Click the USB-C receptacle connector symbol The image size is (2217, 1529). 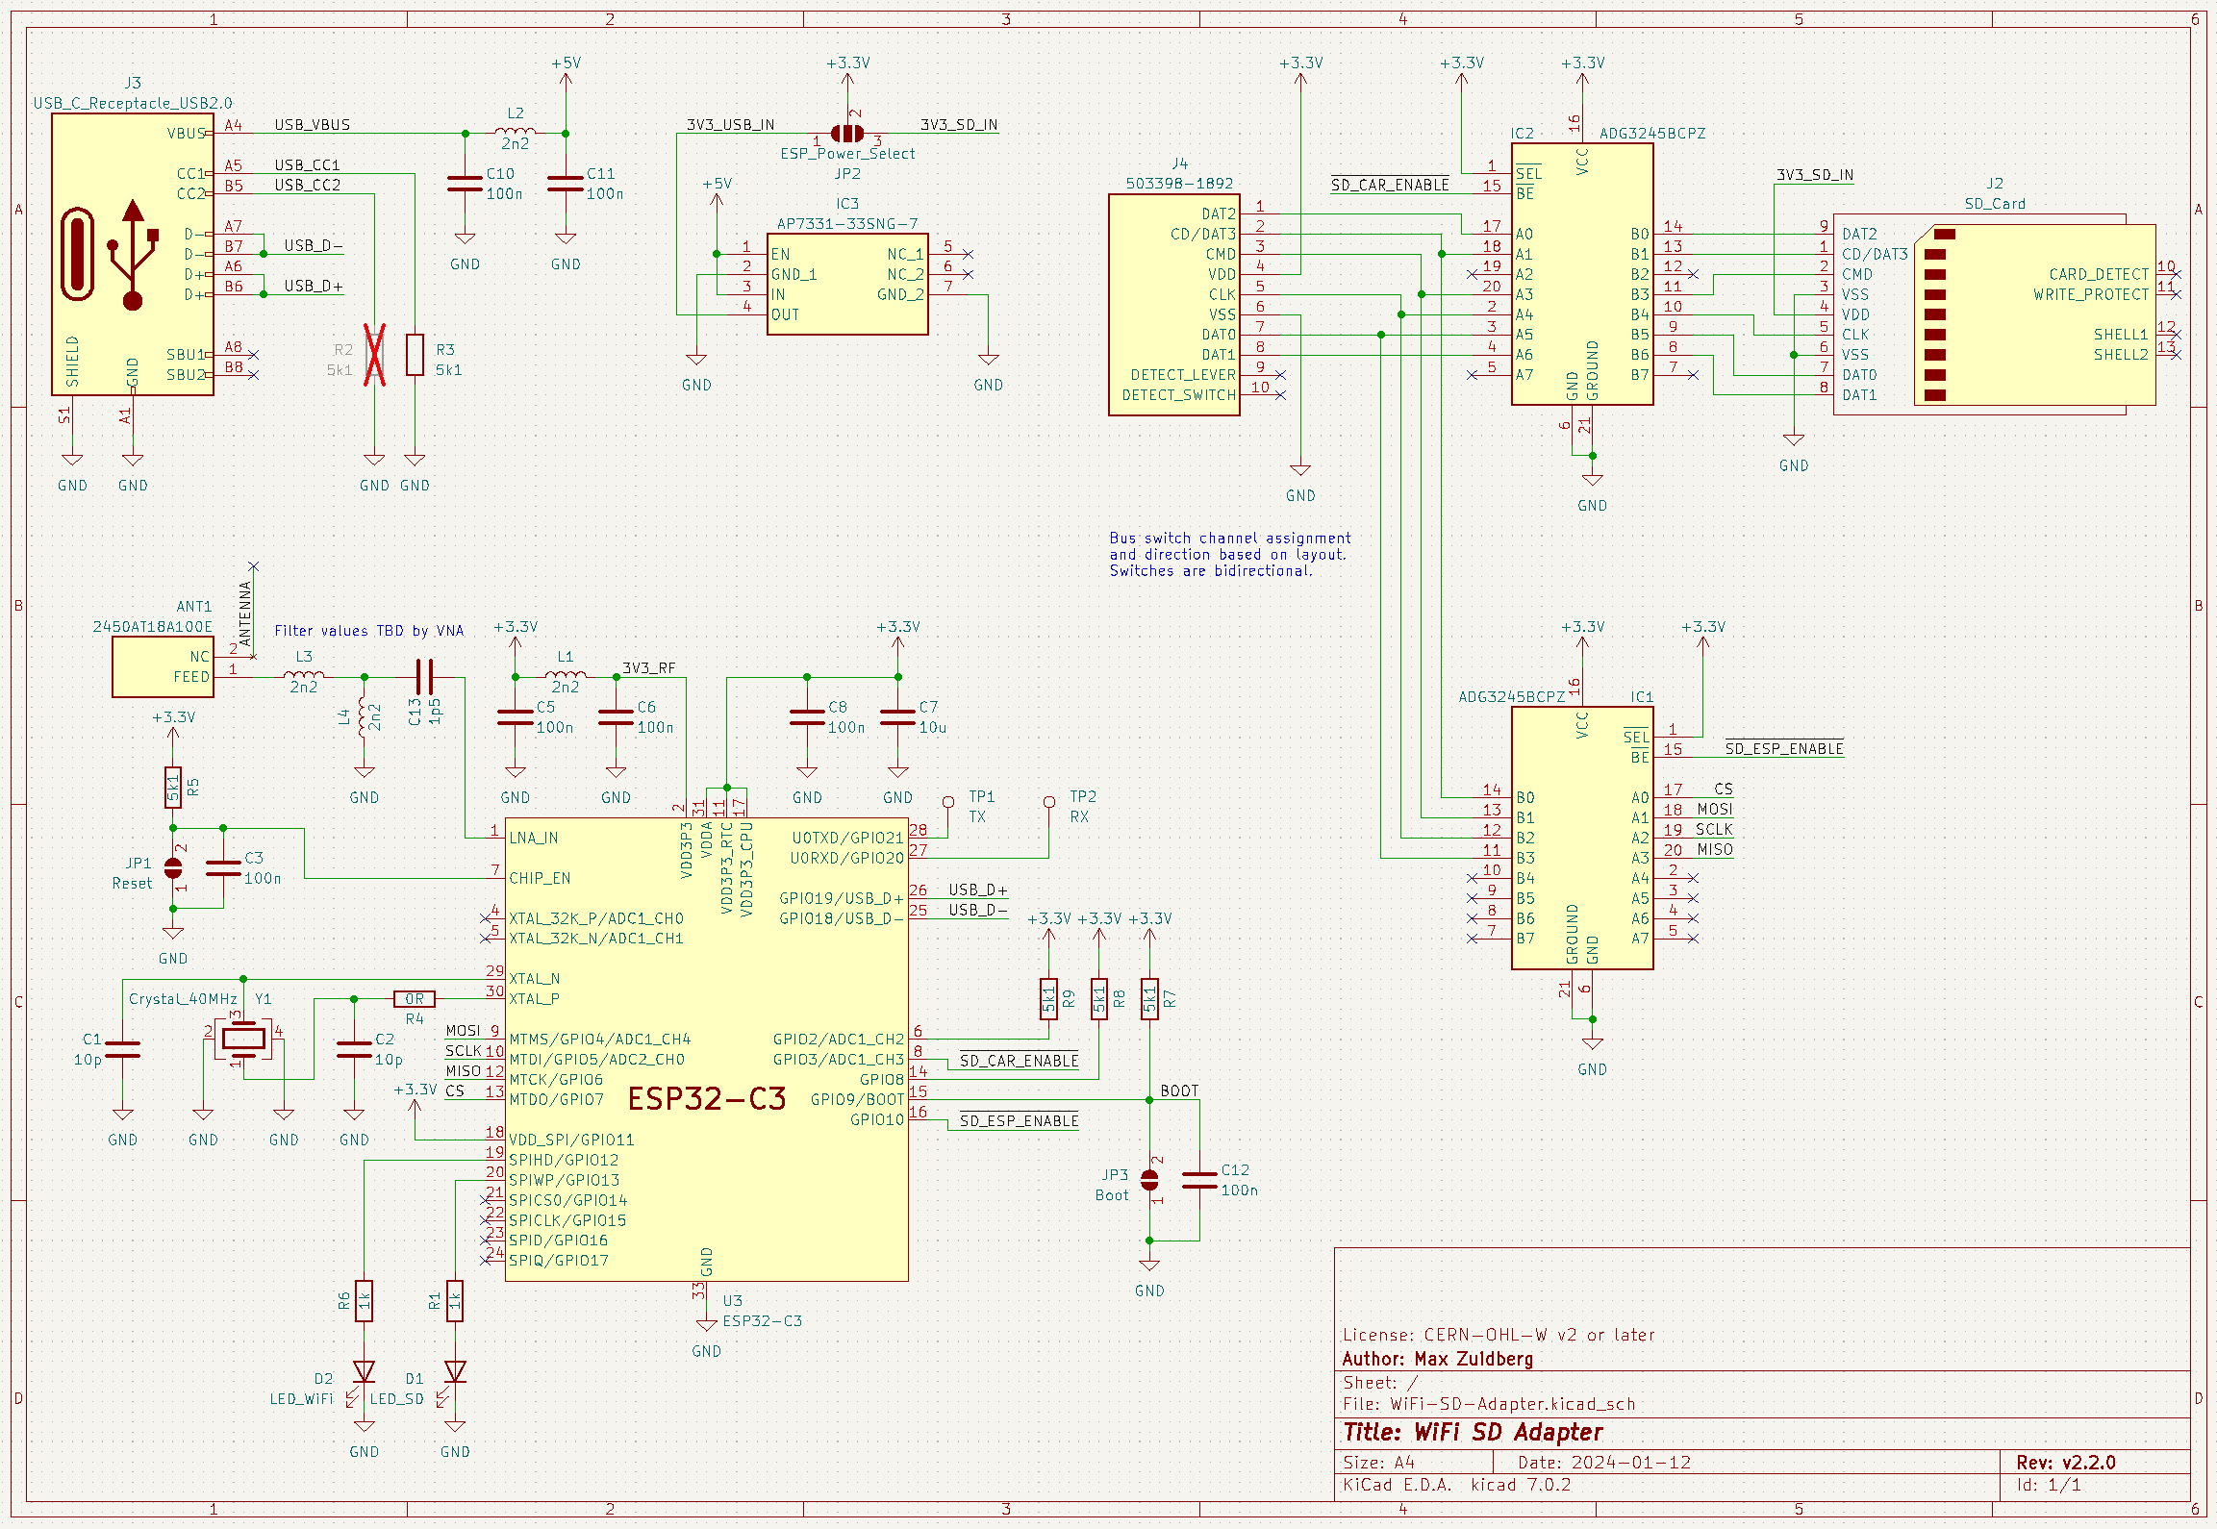pyautogui.click(x=133, y=254)
